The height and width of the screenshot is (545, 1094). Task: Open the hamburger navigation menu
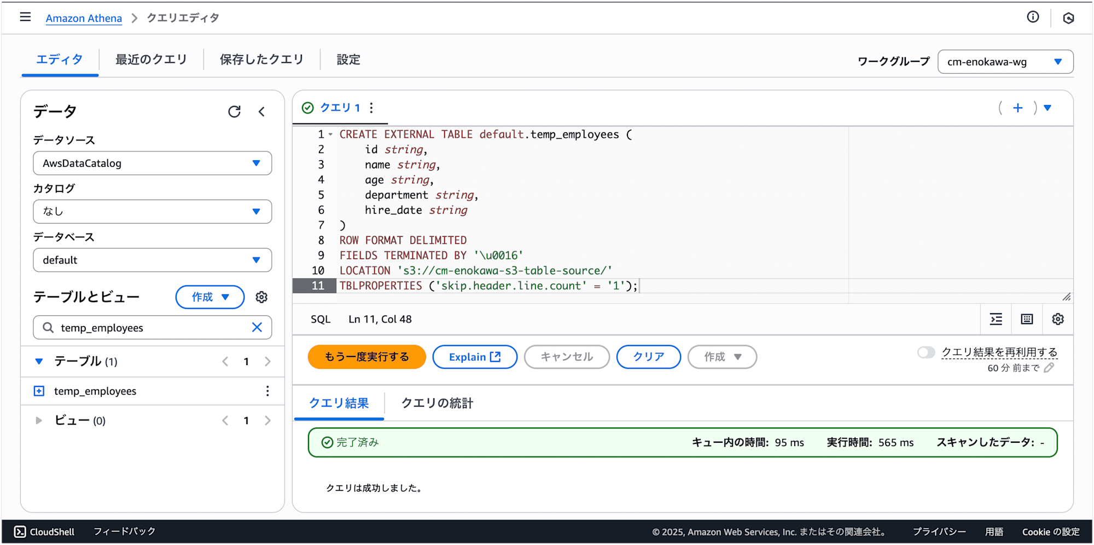(25, 17)
